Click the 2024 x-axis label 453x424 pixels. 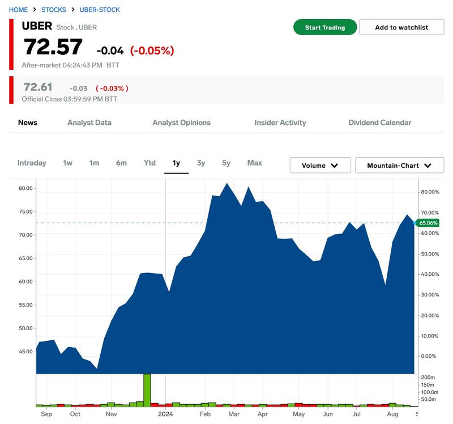tap(165, 414)
